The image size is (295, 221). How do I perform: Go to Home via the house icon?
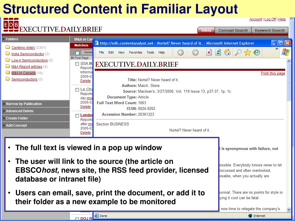[x=227, y=52]
